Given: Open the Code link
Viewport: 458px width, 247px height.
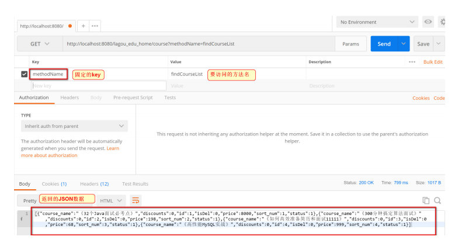Looking at the screenshot, I should click(x=439, y=98).
